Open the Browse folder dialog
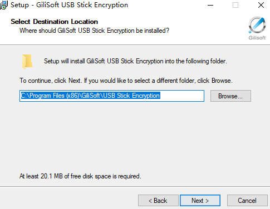The width and height of the screenshot is (270, 209). 230,96
